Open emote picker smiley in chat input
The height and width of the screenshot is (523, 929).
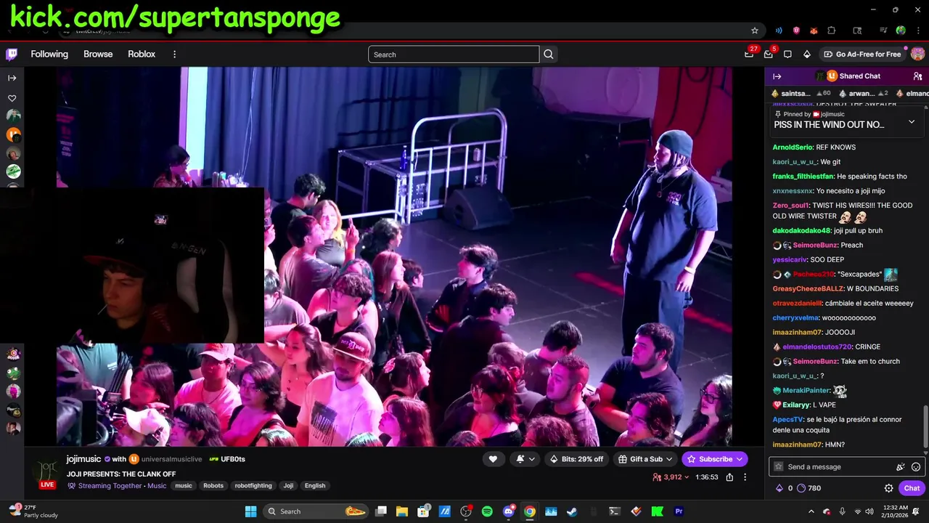point(916,467)
